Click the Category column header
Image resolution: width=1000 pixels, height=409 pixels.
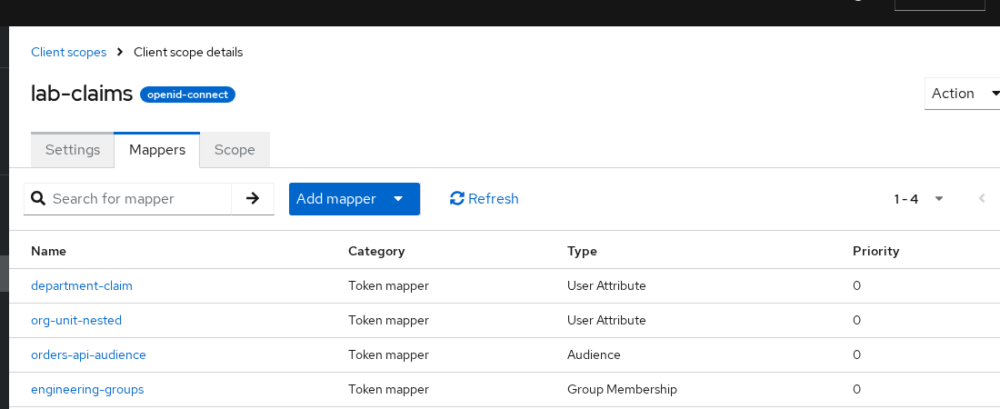click(x=376, y=251)
